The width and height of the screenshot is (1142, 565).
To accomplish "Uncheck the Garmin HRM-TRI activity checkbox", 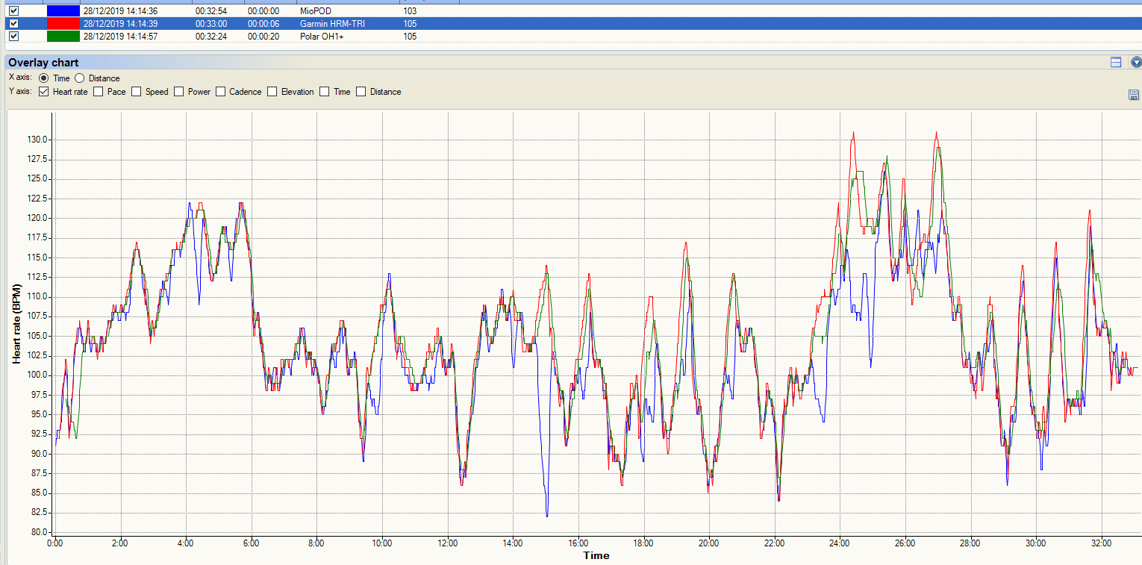I will point(13,24).
